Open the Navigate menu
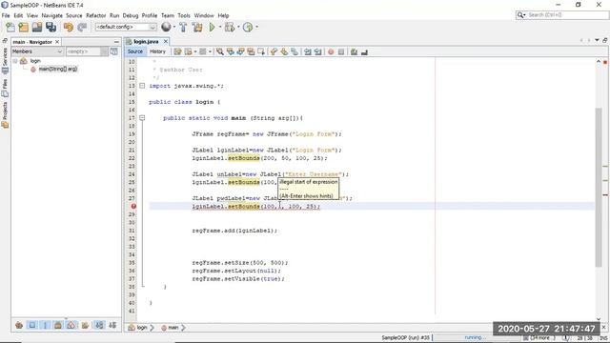610x343 pixels. [52, 15]
